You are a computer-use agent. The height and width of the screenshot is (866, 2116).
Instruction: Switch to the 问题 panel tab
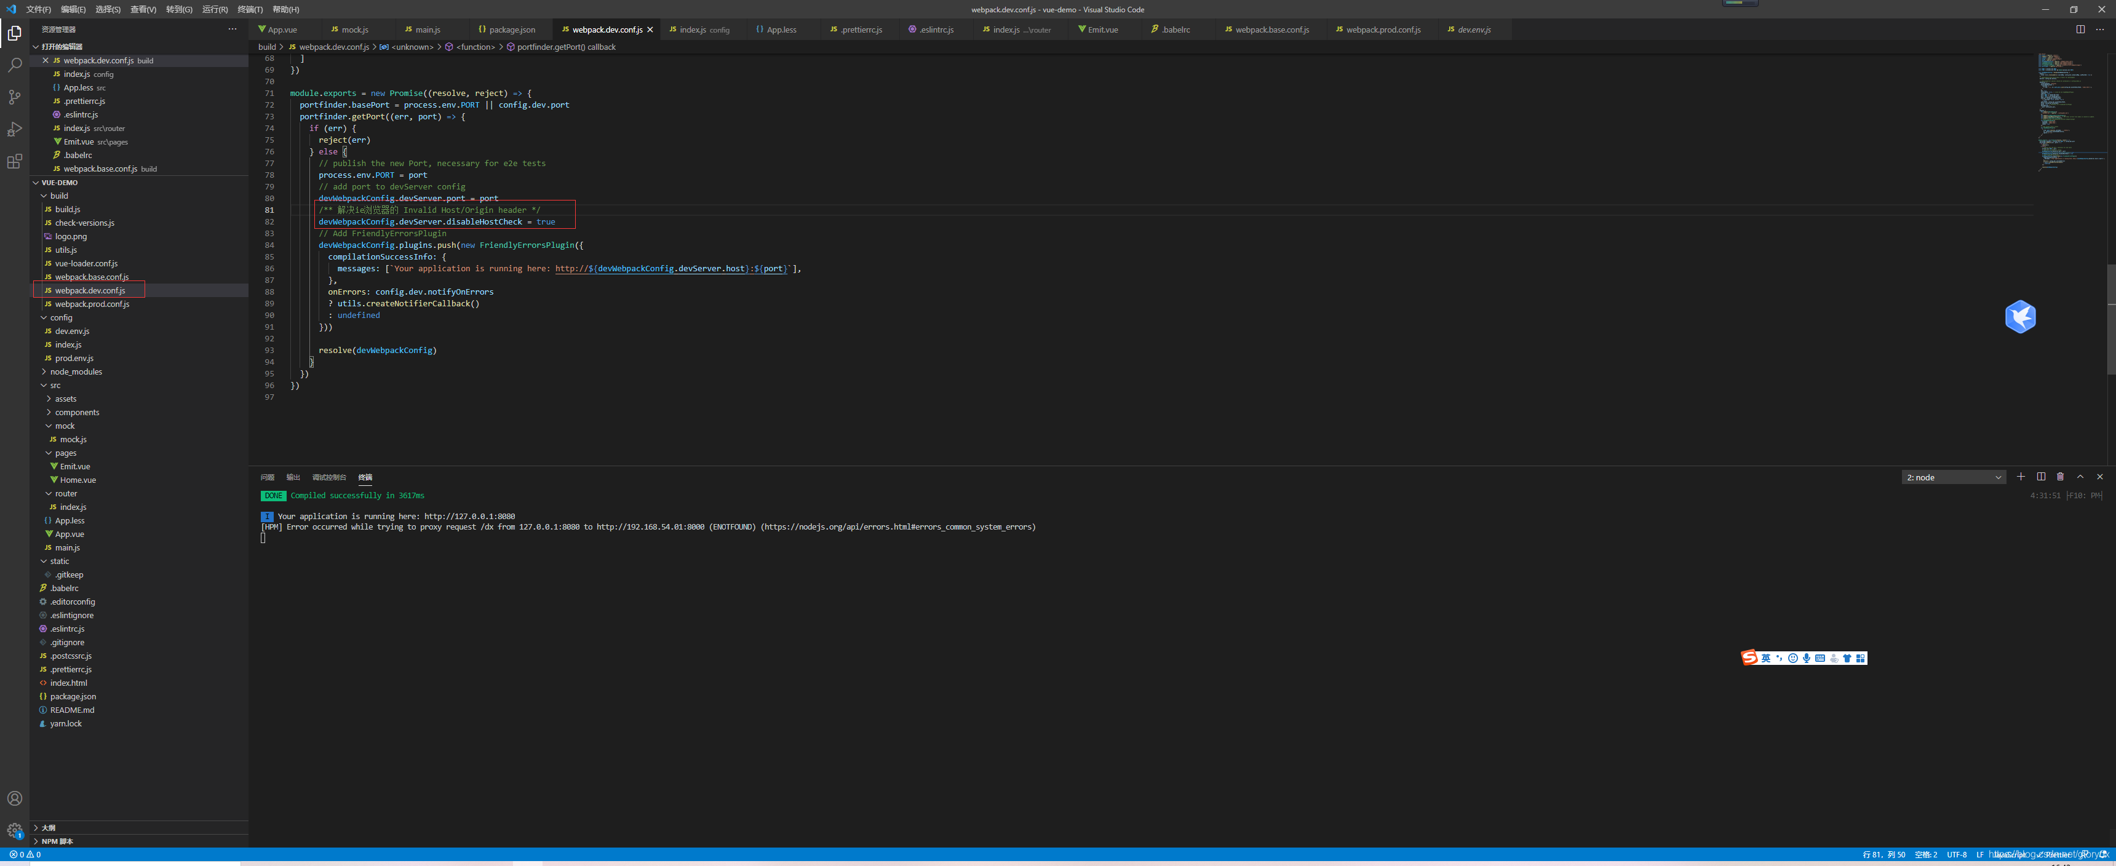pyautogui.click(x=267, y=477)
